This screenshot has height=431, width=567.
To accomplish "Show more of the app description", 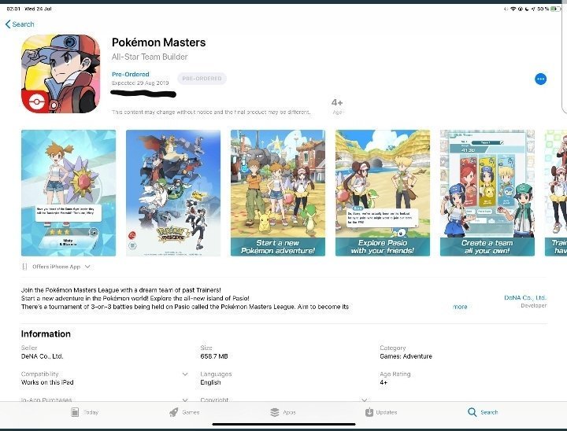I will coord(460,307).
